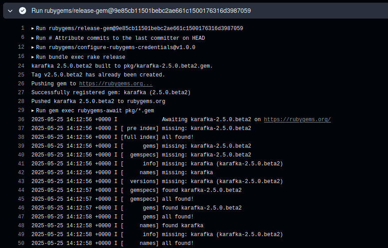Image resolution: width=388 pixels, height=248 pixels.
Task: Click line number 12 in log gutter
Action: click(x=21, y=47)
